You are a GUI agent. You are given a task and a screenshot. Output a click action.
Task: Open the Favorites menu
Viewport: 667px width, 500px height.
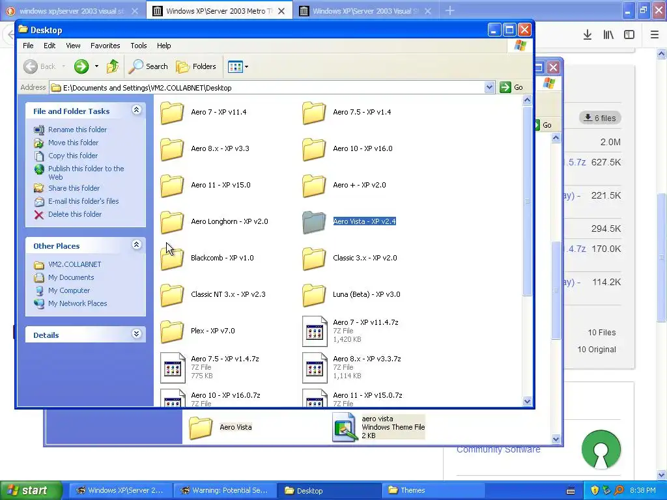pos(105,46)
